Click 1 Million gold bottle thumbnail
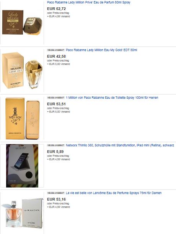The image size is (176, 234). (22, 118)
